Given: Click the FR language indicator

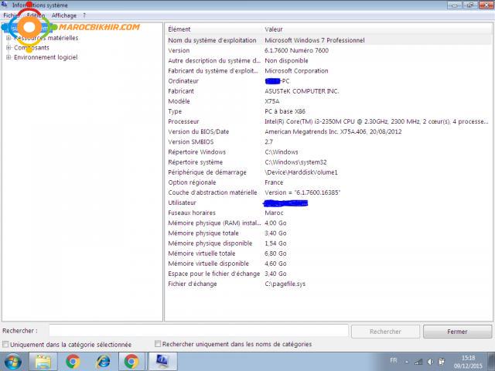Looking at the screenshot, I should [x=394, y=360].
